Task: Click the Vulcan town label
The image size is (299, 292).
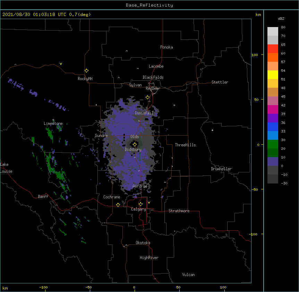Action: (x=188, y=275)
